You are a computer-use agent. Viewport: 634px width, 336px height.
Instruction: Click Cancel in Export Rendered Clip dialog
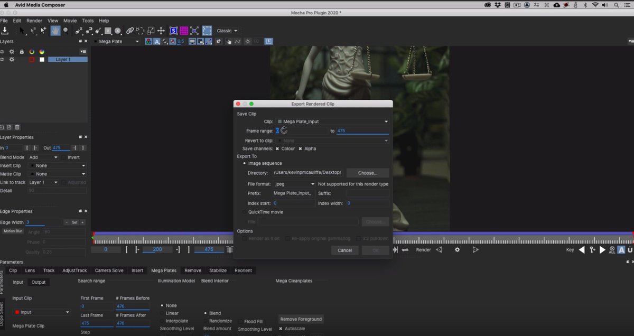[344, 250]
